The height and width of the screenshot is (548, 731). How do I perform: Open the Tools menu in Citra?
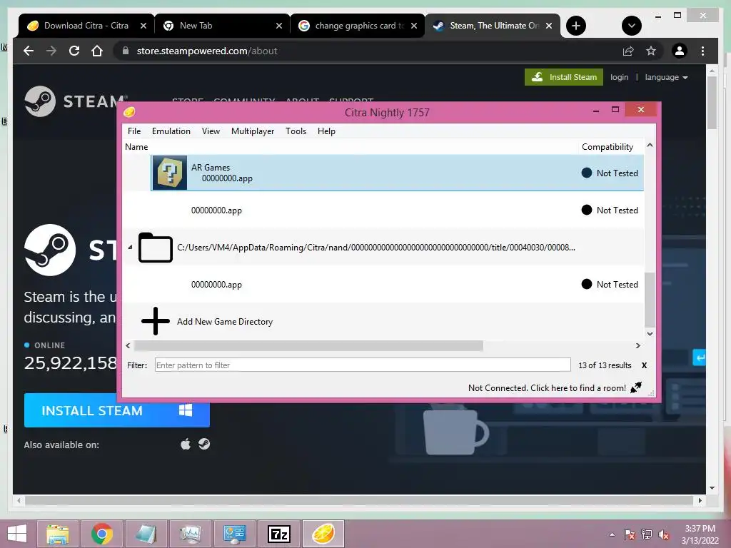click(296, 131)
